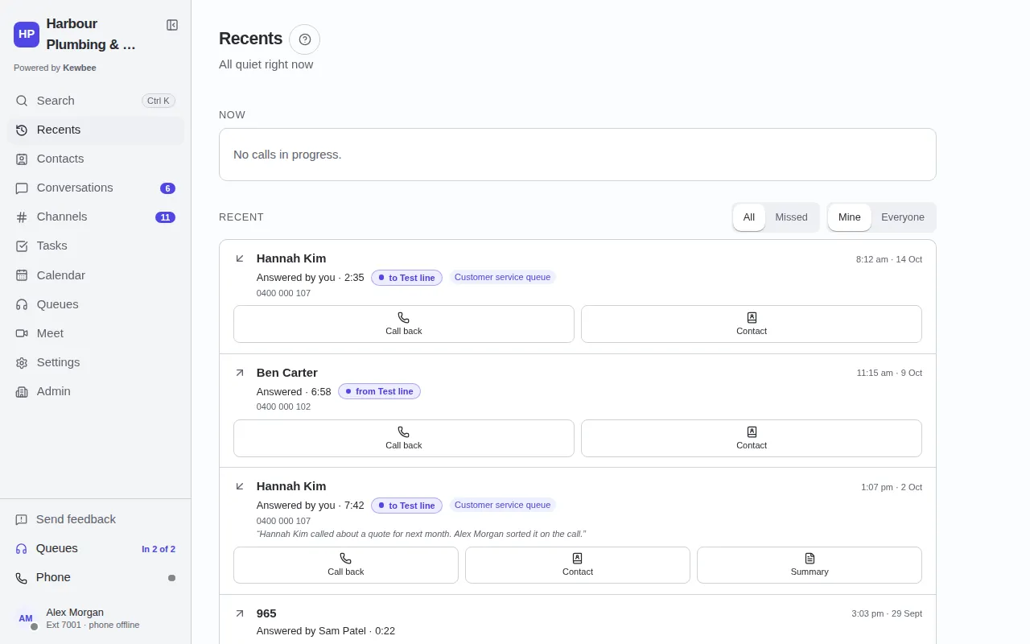Click the Calendar icon in sidebar
1030x644 pixels.
[22, 275]
